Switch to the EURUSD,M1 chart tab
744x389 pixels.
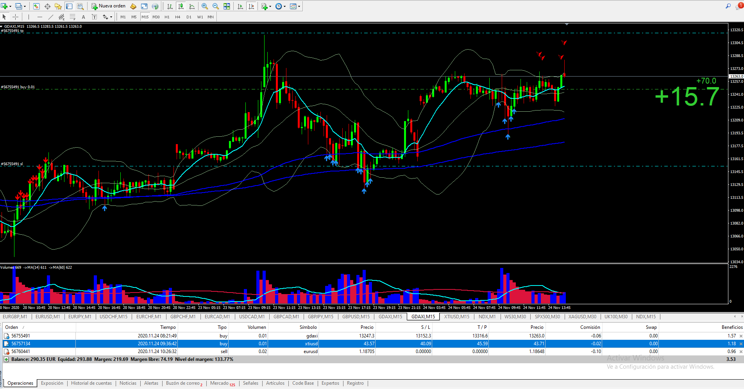point(48,317)
